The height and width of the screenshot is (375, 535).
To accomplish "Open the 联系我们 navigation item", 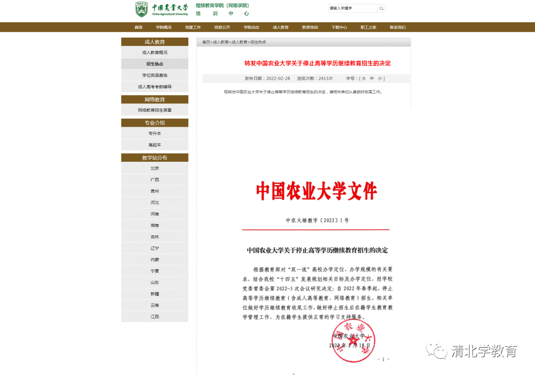I will 398,27.
